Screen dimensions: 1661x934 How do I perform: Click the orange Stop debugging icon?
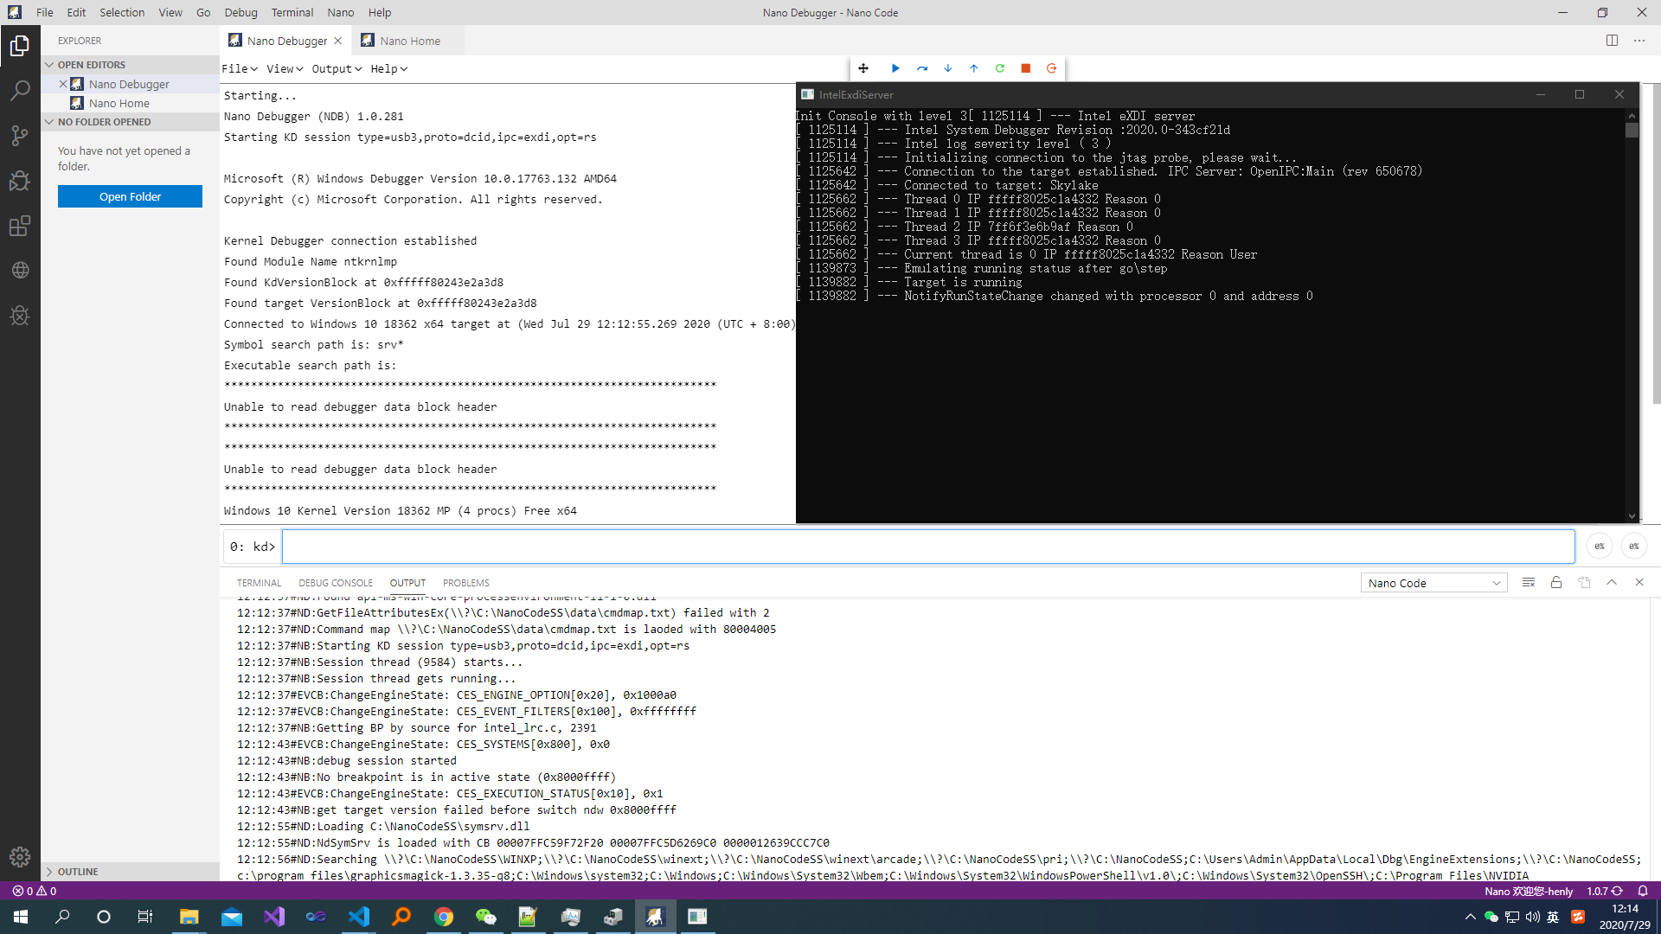tap(1026, 68)
